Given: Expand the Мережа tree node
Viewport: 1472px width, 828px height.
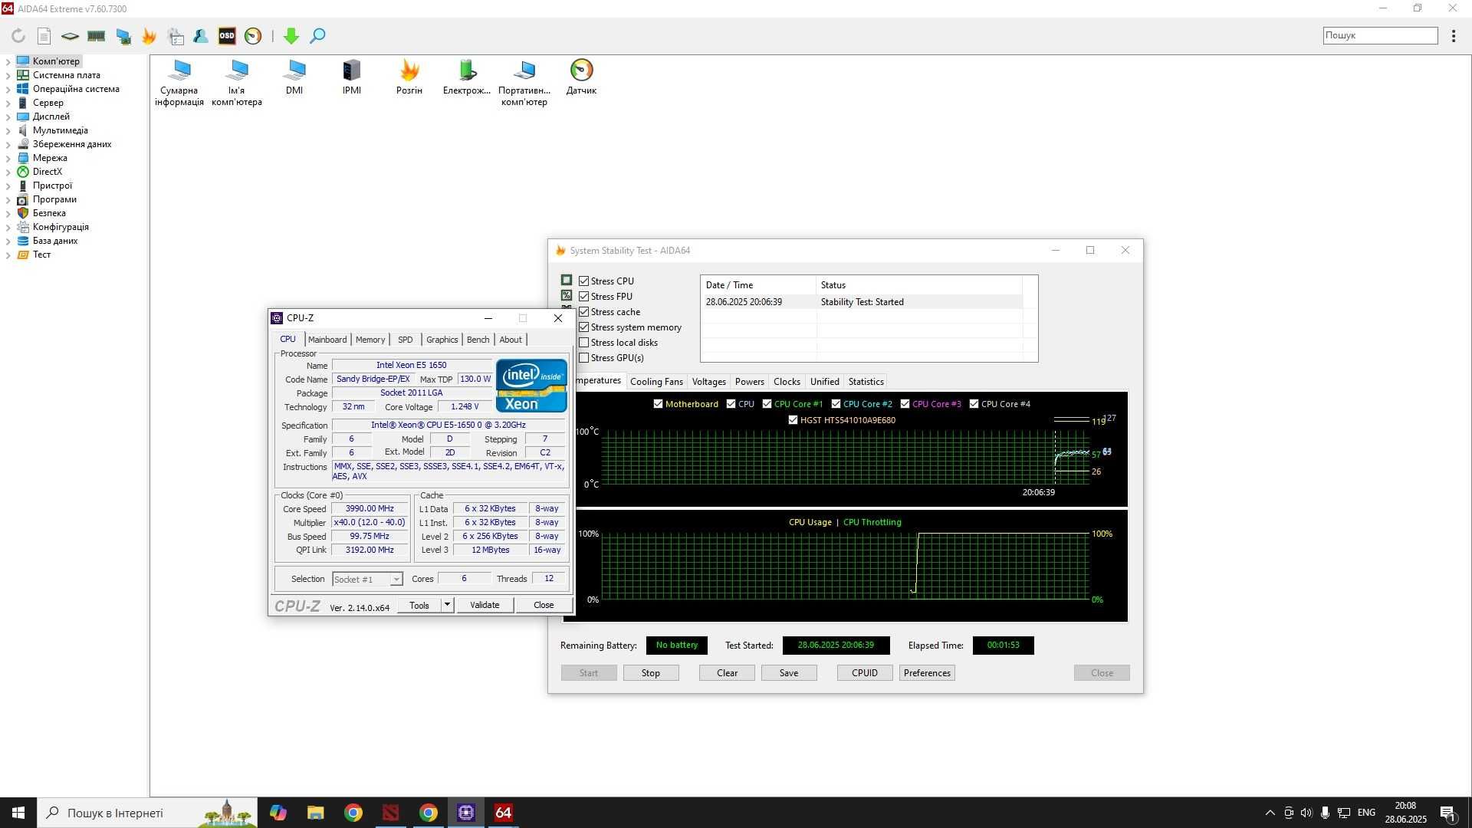Looking at the screenshot, I should [8, 158].
